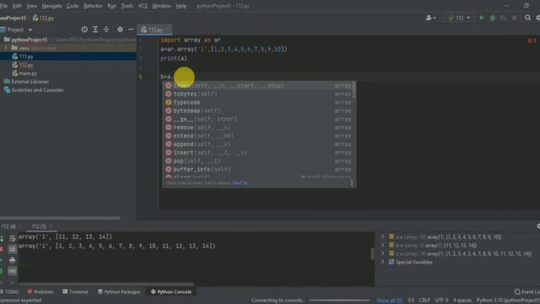Open the Run menu
This screenshot has height=304, width=540.
click(x=111, y=6)
